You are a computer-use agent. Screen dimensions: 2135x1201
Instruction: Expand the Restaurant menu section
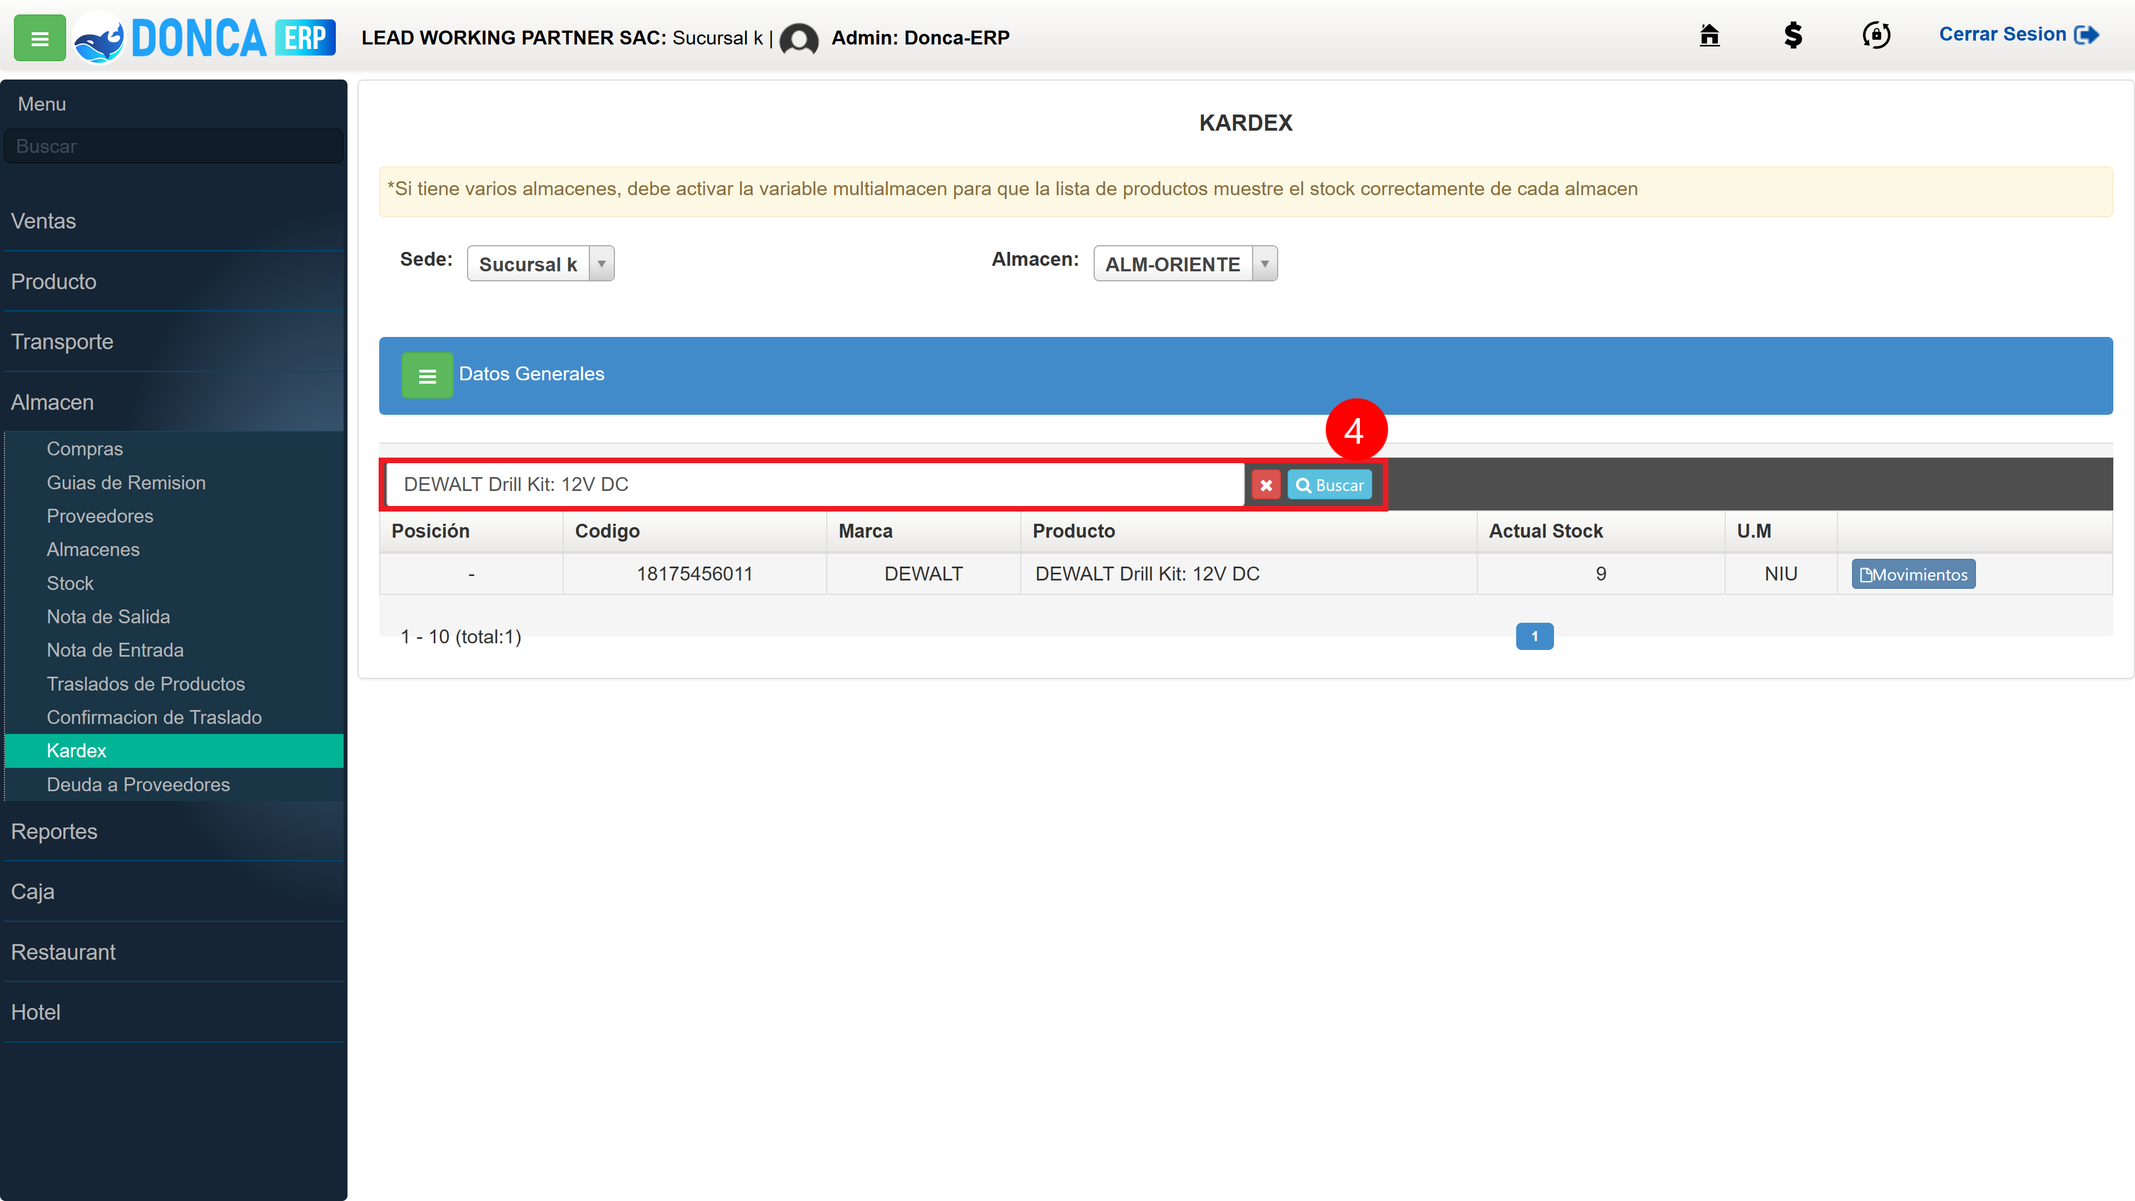coord(173,952)
